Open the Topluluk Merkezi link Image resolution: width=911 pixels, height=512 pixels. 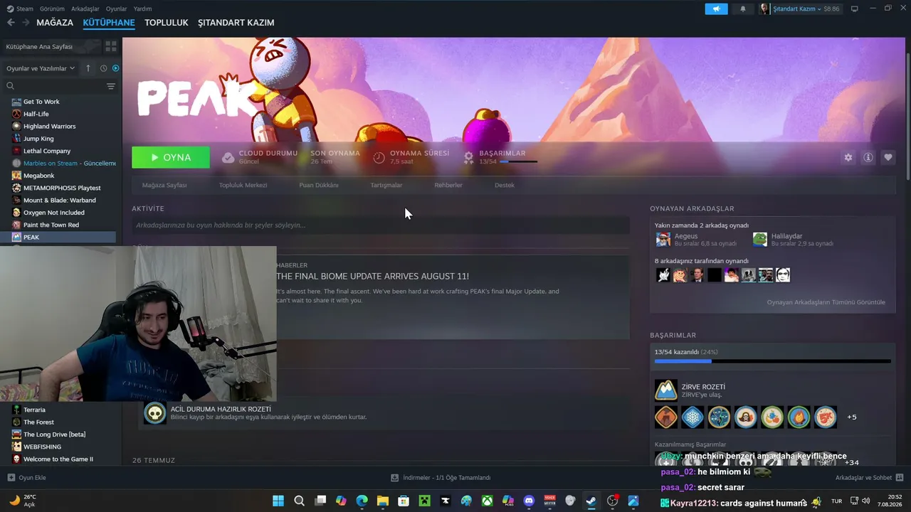click(x=243, y=185)
